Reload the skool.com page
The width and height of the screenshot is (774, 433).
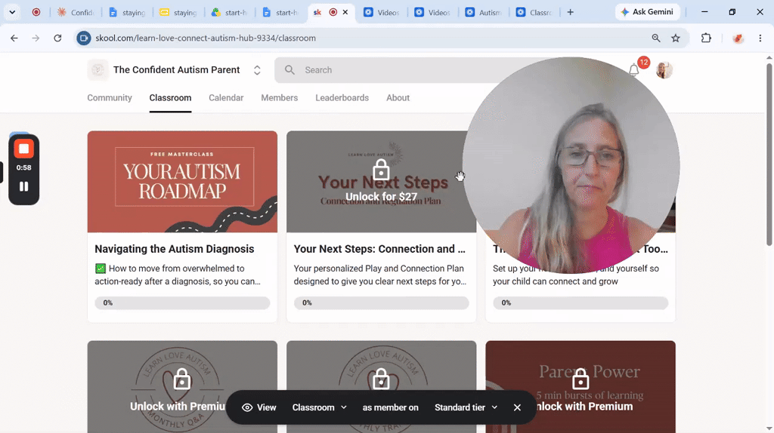click(x=57, y=38)
